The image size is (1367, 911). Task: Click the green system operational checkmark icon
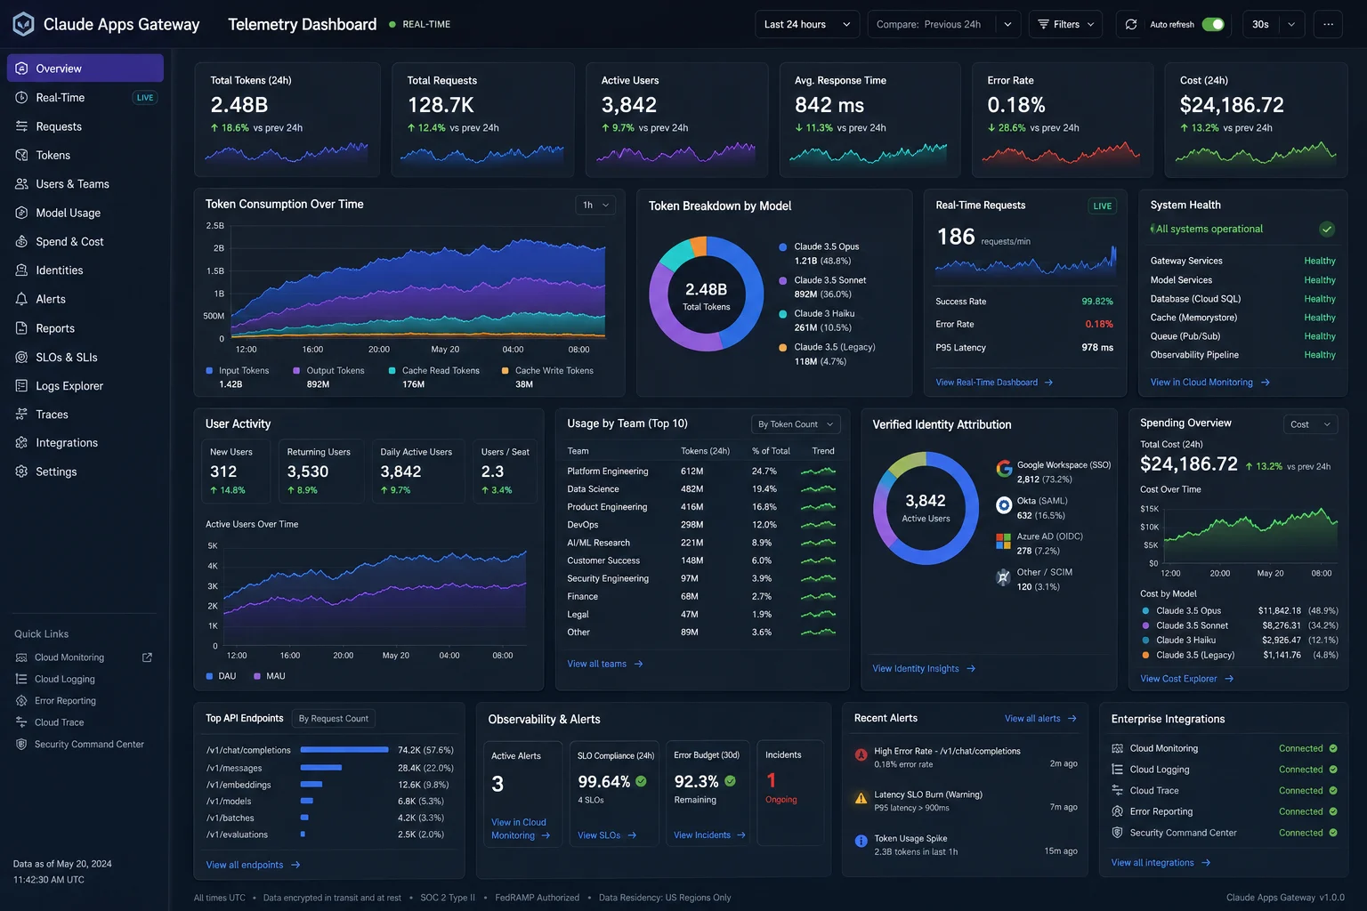(1327, 230)
